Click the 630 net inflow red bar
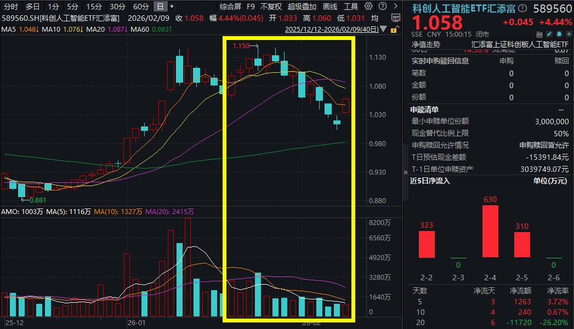This screenshot has height=329, width=574. [490, 231]
